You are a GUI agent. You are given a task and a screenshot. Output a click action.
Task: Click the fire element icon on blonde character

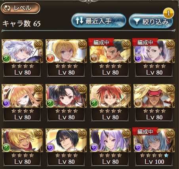tap(50, 58)
